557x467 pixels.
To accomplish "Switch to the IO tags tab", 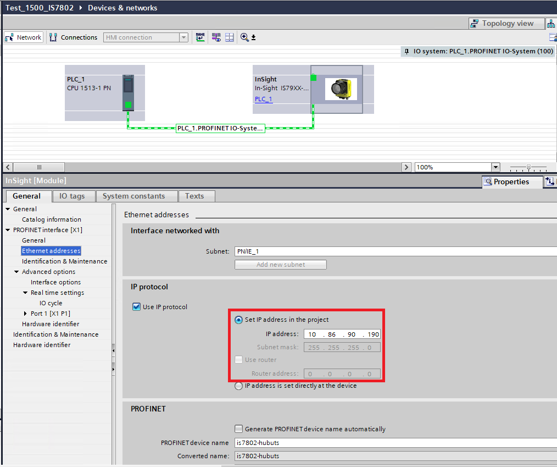I will [x=74, y=195].
